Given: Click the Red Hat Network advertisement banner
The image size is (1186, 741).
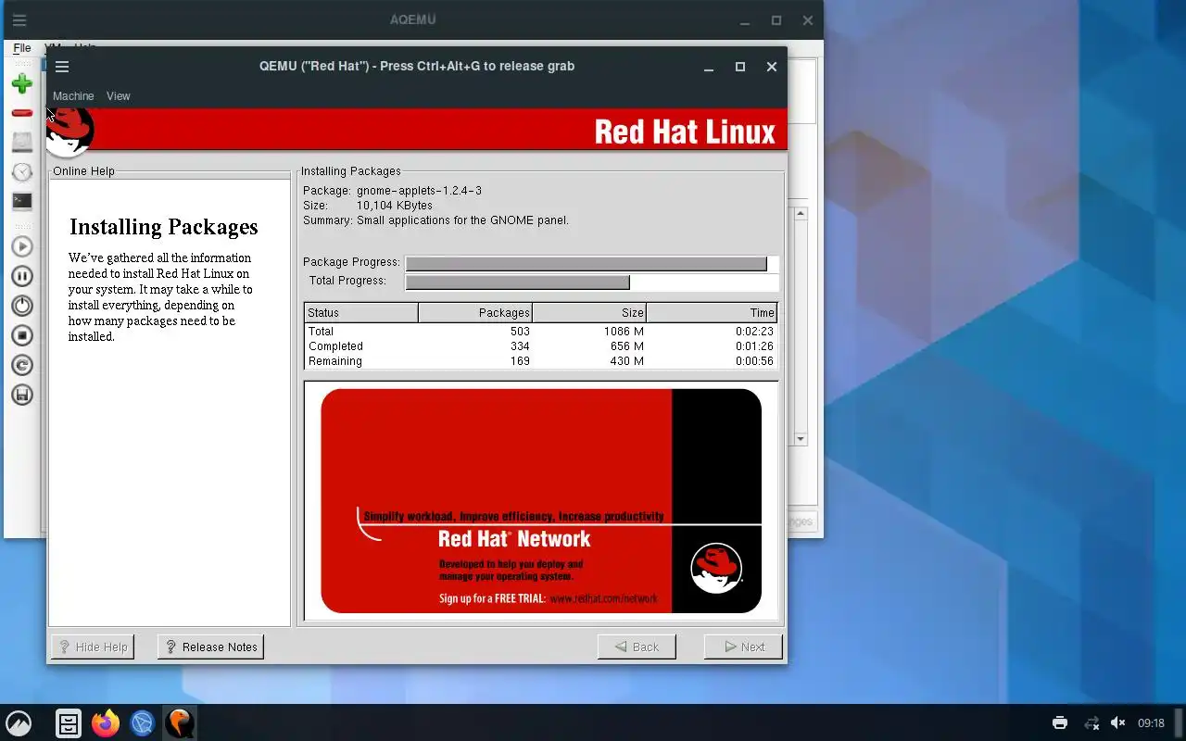Looking at the screenshot, I should (541, 500).
